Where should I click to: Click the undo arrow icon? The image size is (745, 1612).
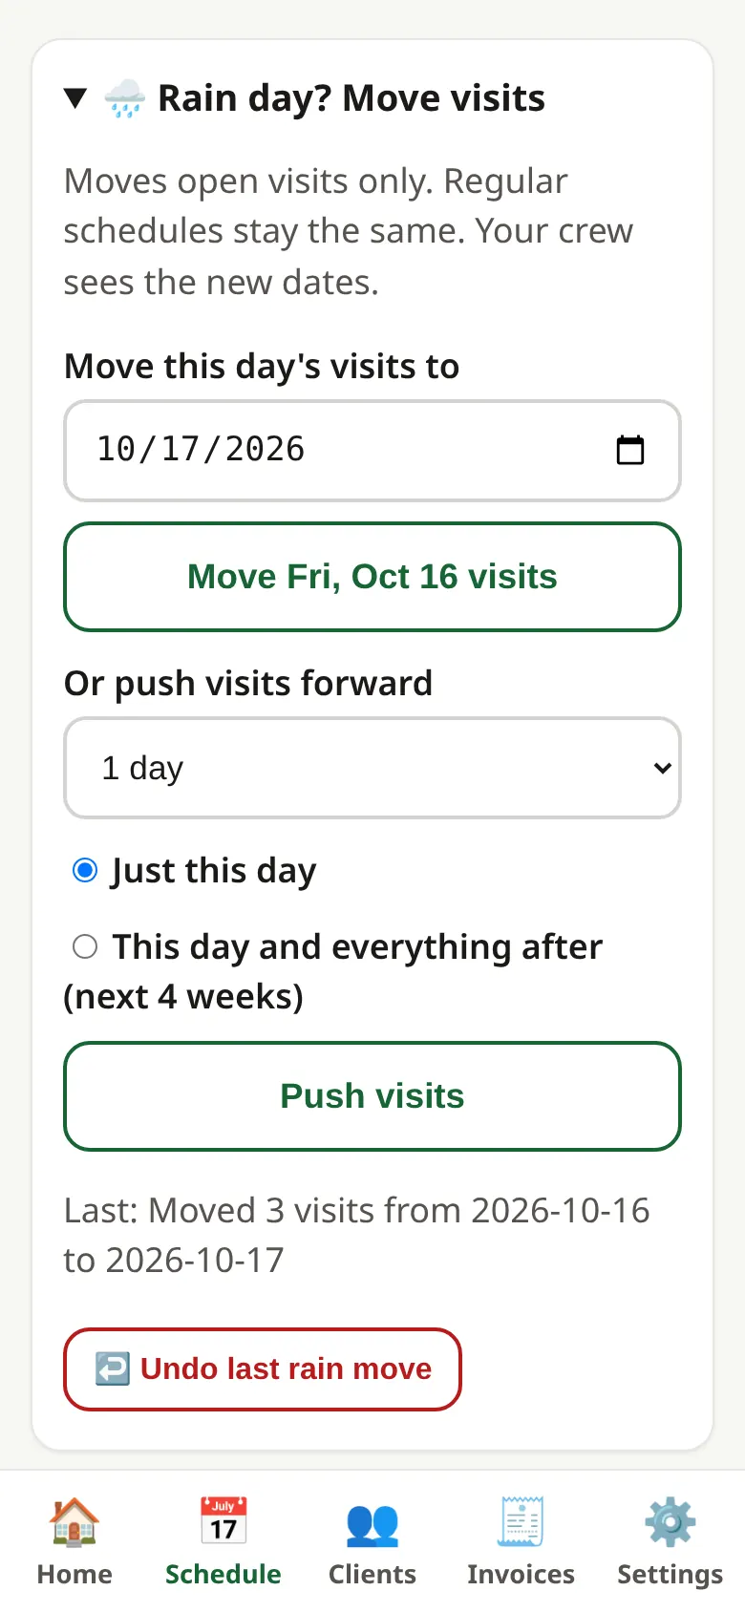112,1368
